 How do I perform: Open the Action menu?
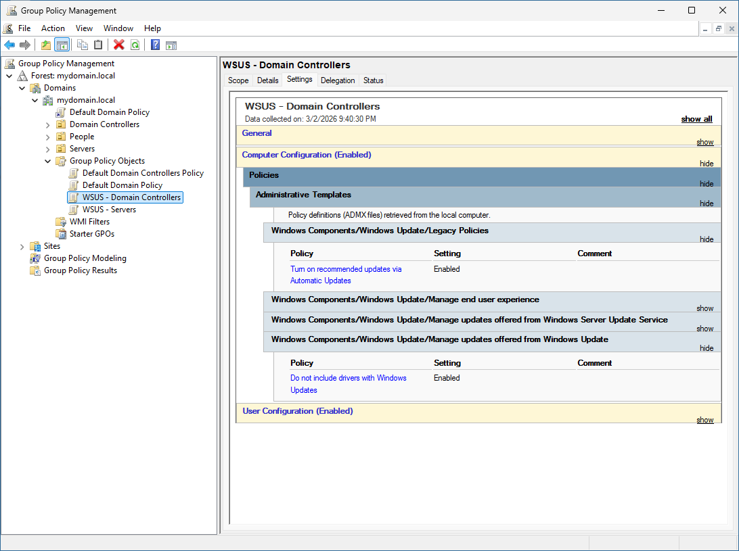[x=53, y=28]
